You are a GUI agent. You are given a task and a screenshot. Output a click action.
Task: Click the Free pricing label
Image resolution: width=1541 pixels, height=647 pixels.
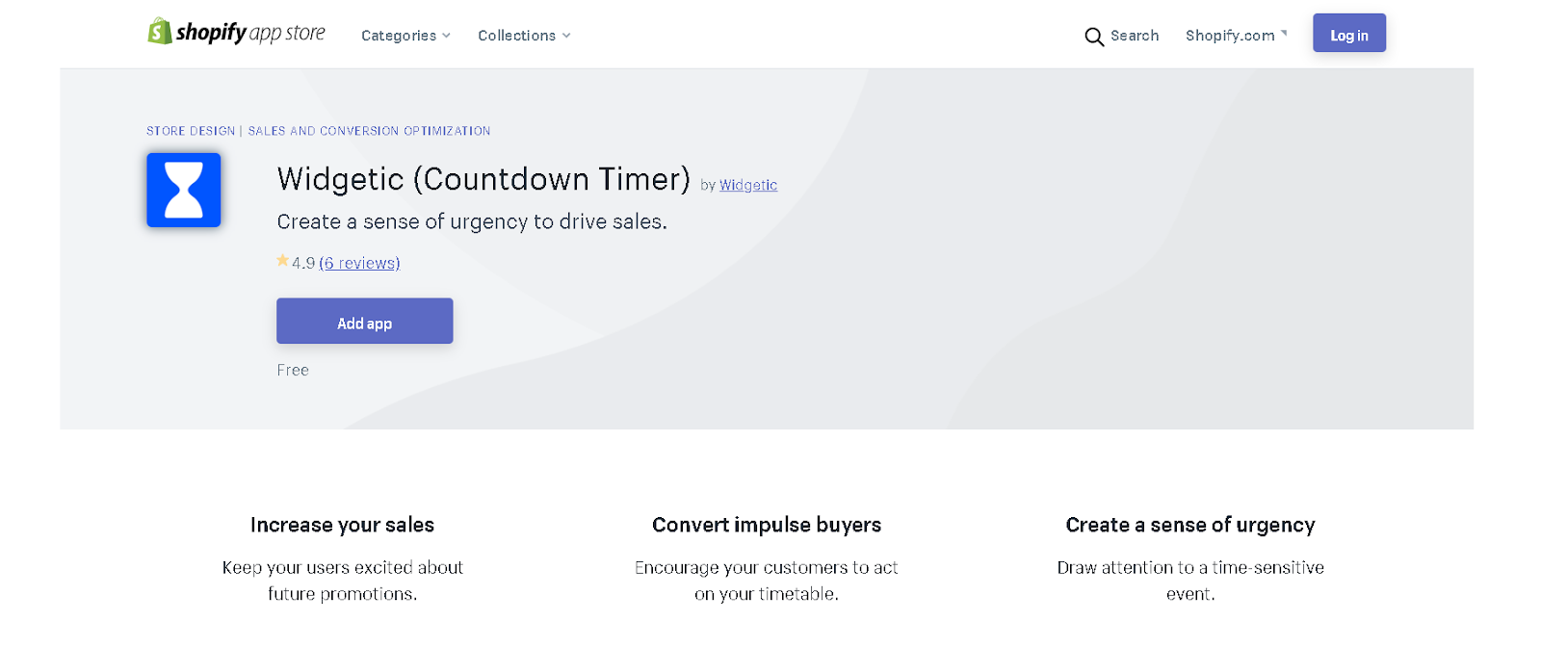[x=293, y=370]
